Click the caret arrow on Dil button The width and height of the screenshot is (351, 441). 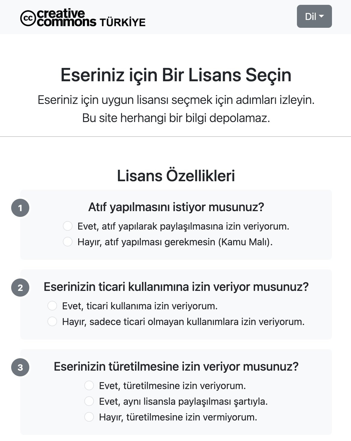pos(321,16)
